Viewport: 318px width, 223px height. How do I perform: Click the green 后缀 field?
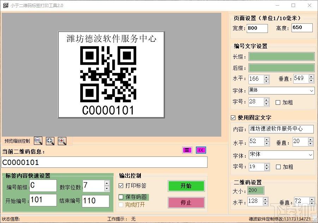click(282, 68)
